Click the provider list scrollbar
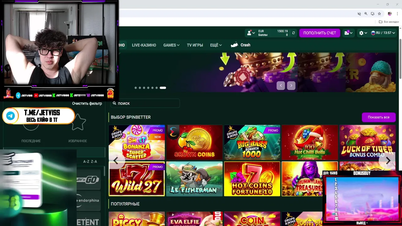 (105, 171)
